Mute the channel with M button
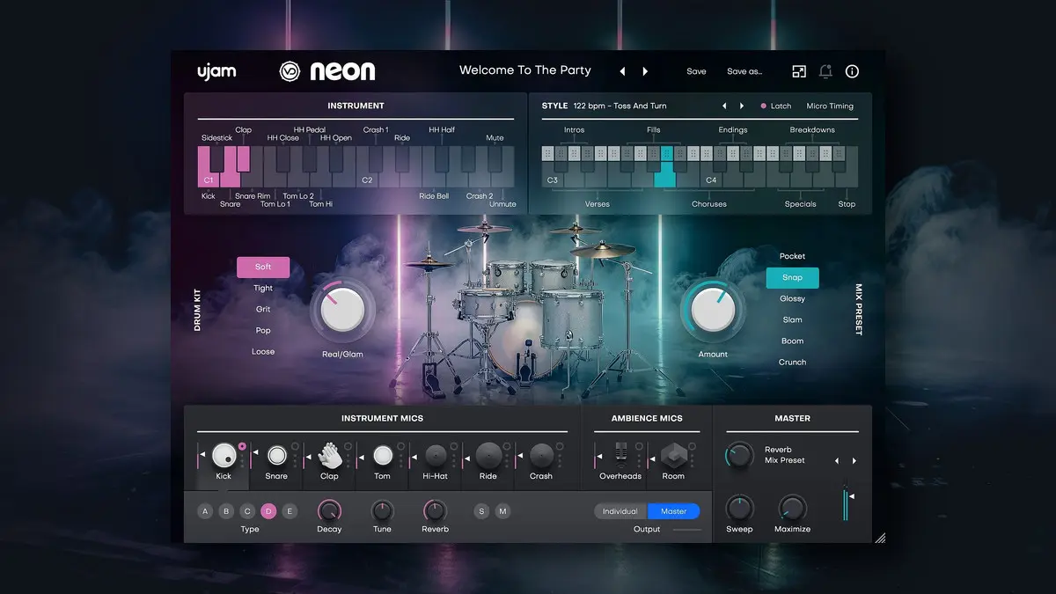Screen dimensions: 1056x594 pos(502,511)
